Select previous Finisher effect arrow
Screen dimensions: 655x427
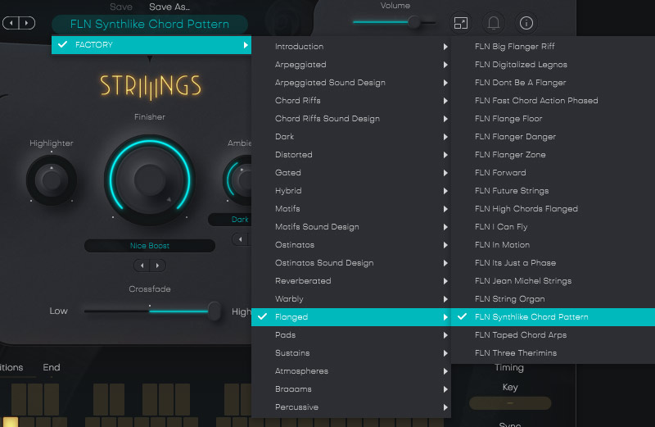141,266
